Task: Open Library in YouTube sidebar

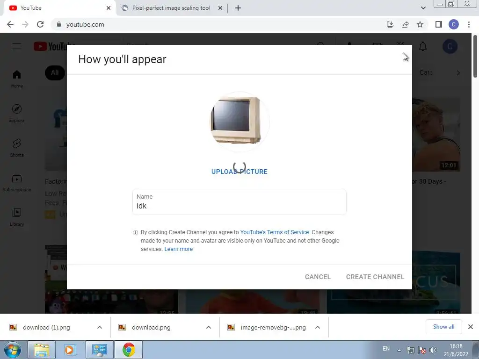Action: (17, 217)
